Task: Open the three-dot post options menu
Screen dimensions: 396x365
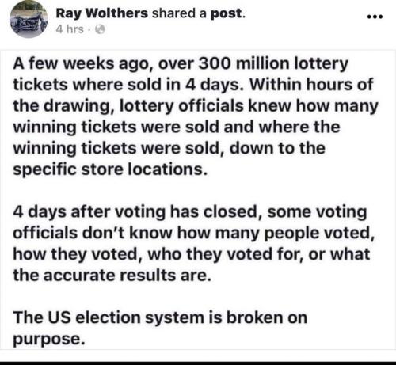Action: coord(375,17)
